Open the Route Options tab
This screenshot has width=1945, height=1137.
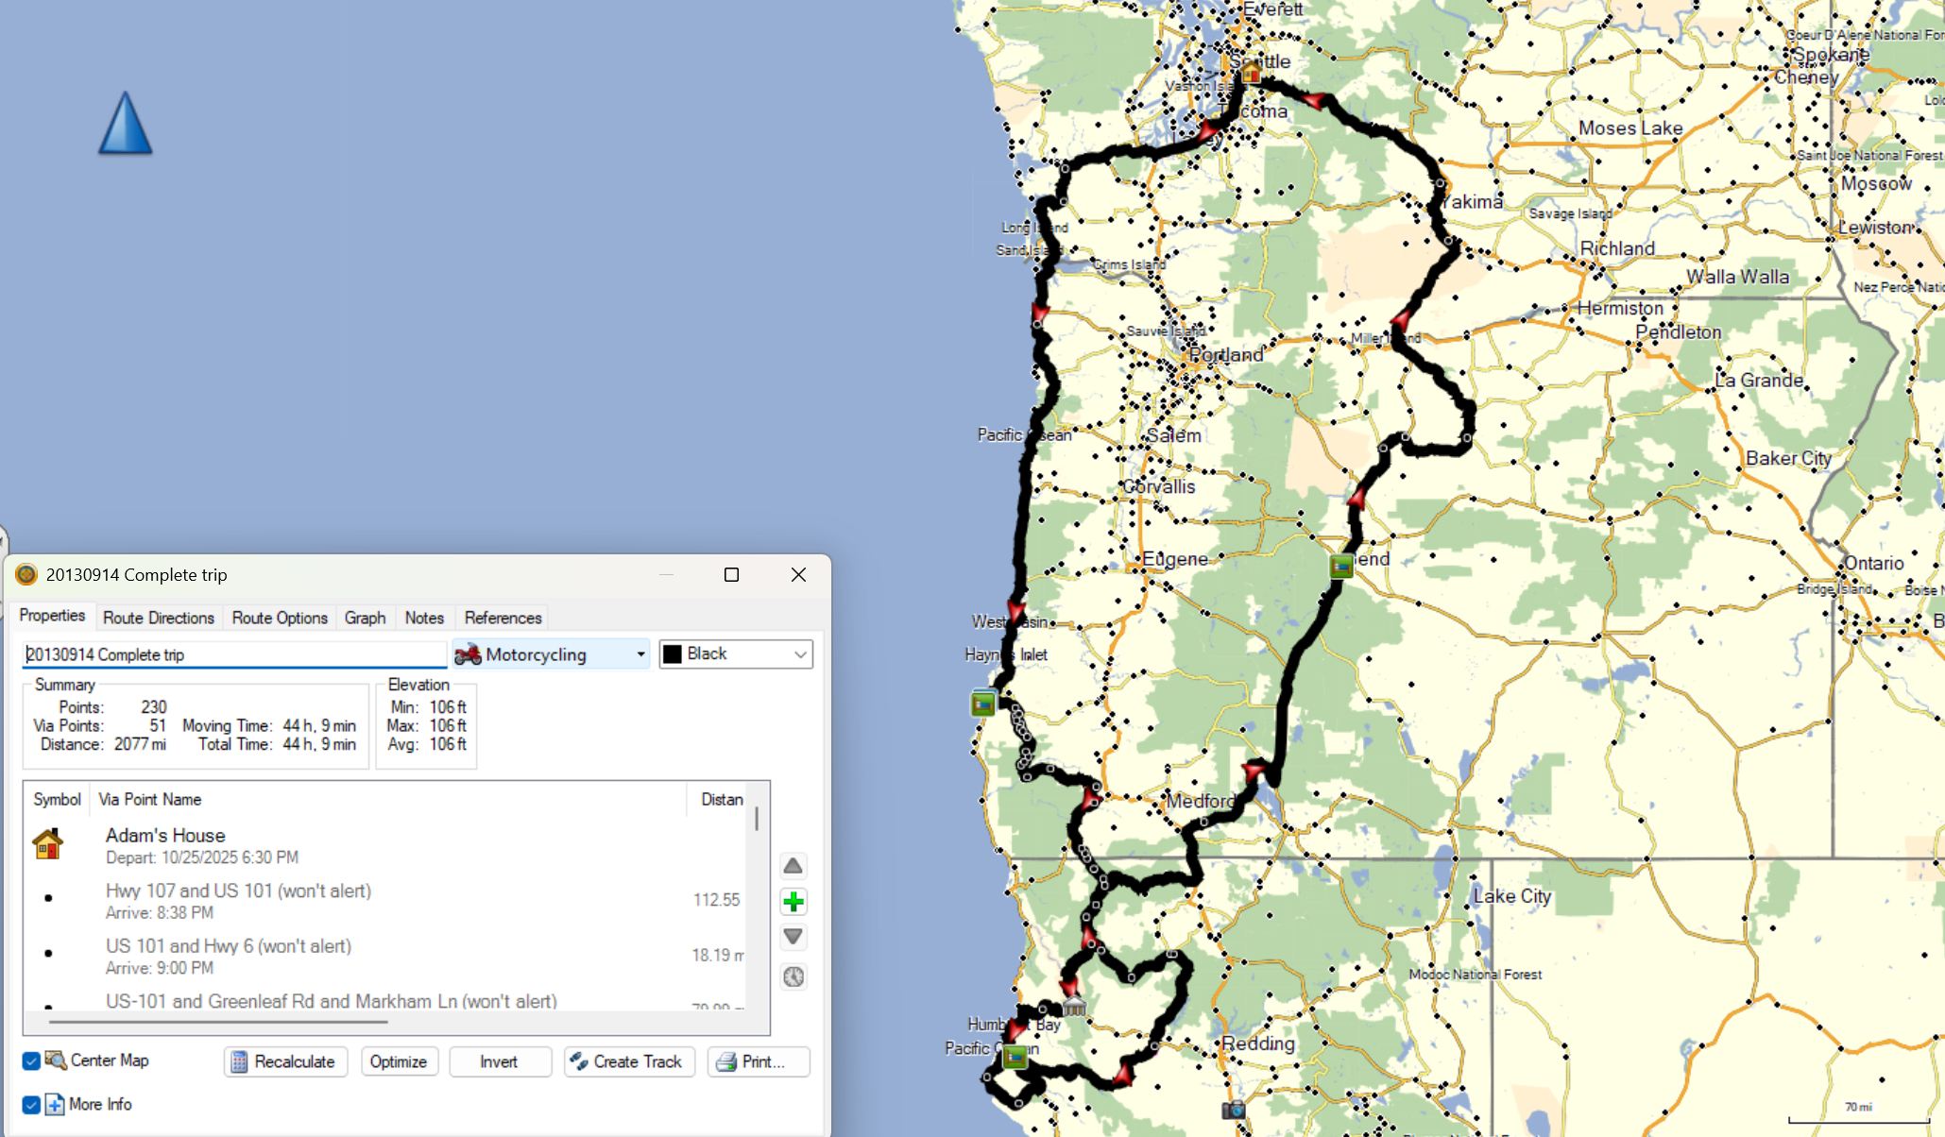pos(280,618)
